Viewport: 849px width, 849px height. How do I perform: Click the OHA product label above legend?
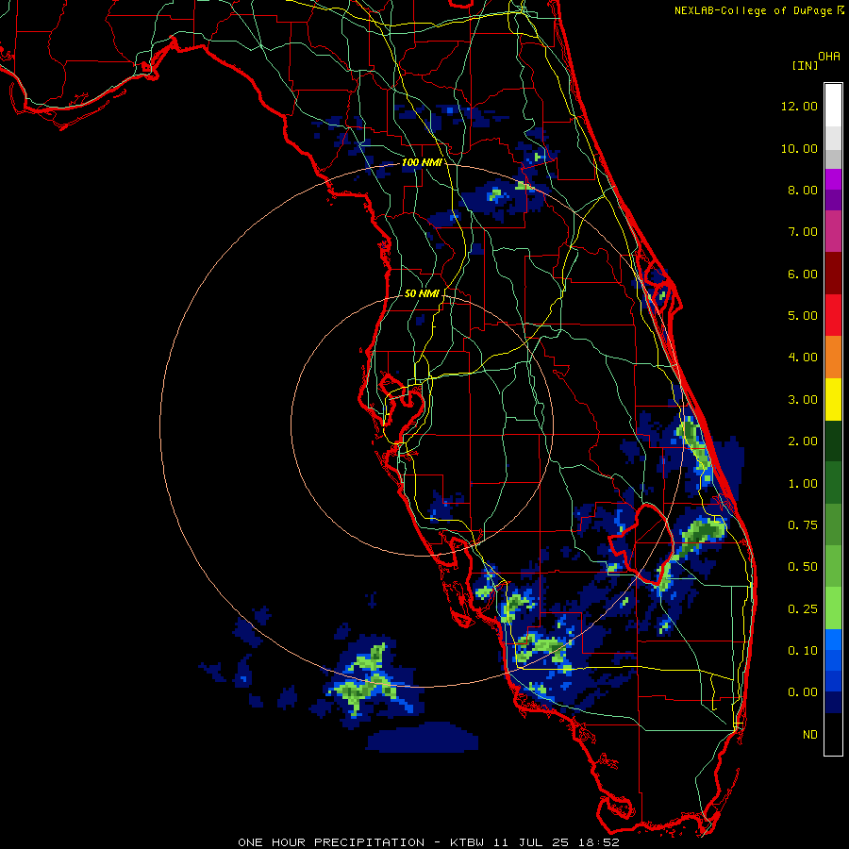(x=829, y=57)
